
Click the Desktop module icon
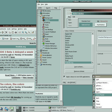[44, 22]
